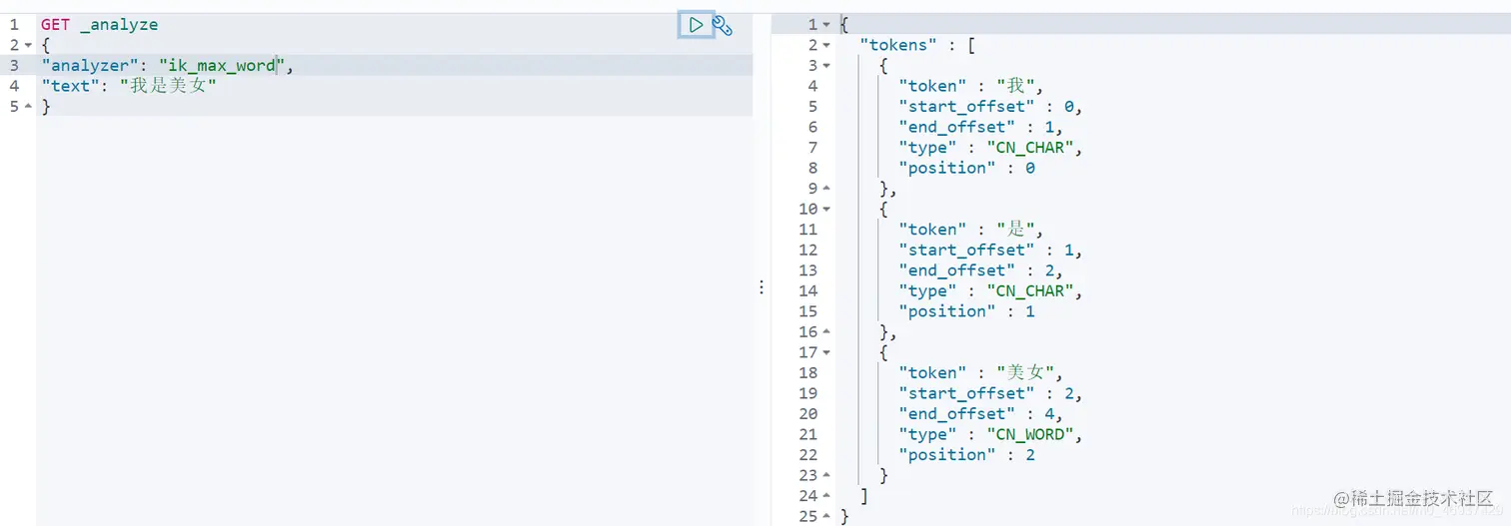Click "position" : 2 line
This screenshot has height=526, width=1511.
click(966, 454)
